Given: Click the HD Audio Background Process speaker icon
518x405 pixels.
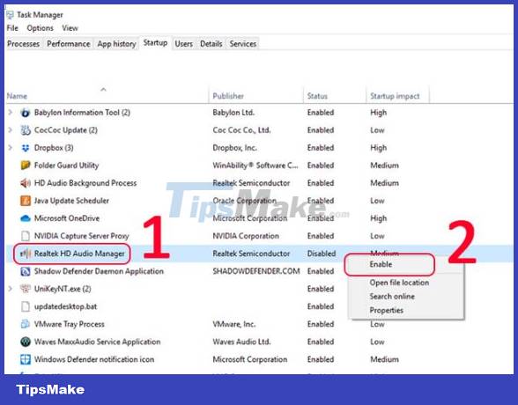Looking at the screenshot, I should [26, 183].
